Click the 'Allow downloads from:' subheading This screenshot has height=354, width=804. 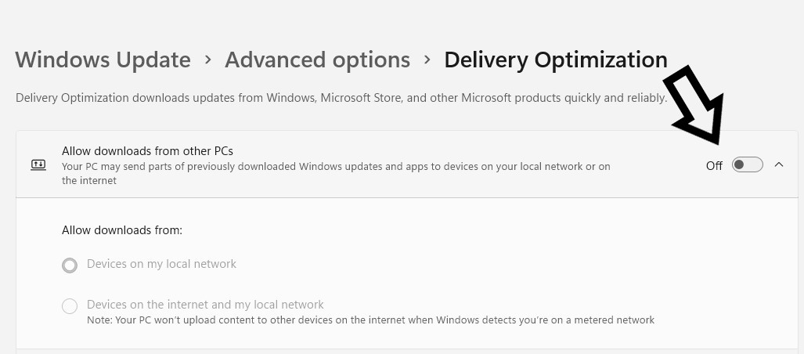pyautogui.click(x=122, y=230)
